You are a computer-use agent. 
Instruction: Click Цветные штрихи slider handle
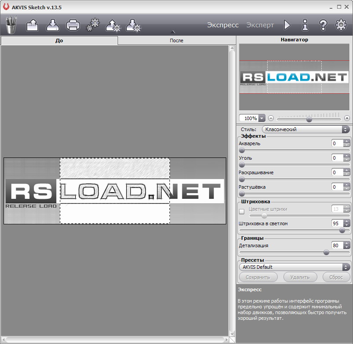pyautogui.click(x=264, y=216)
